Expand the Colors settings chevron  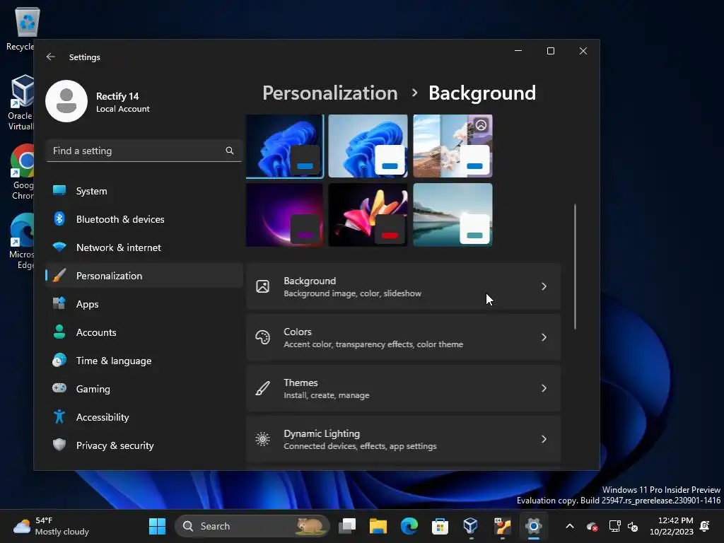[x=544, y=337]
